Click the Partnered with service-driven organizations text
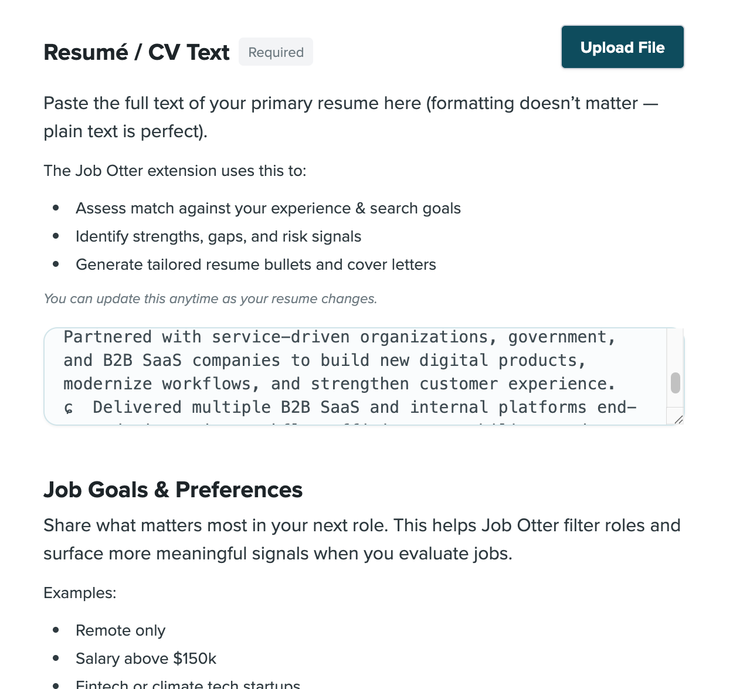733x689 pixels. coord(340,337)
